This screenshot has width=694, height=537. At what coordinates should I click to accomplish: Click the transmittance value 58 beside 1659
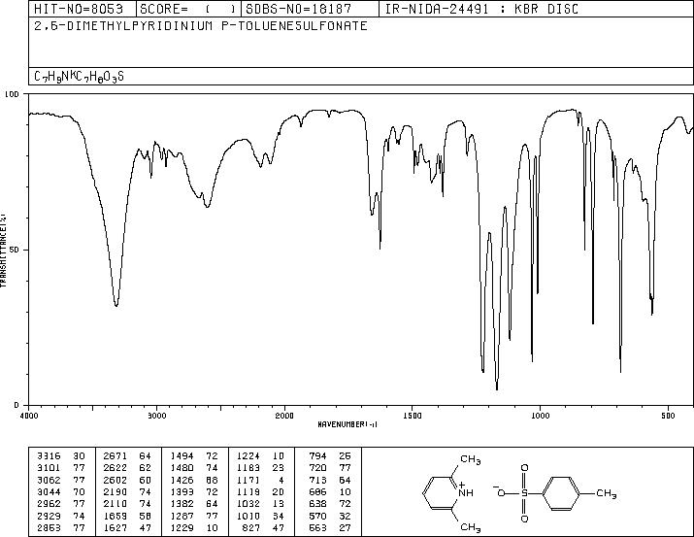[146, 517]
